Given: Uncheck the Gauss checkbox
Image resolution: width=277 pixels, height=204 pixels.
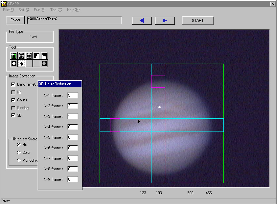Looking at the screenshot, I should (13, 100).
